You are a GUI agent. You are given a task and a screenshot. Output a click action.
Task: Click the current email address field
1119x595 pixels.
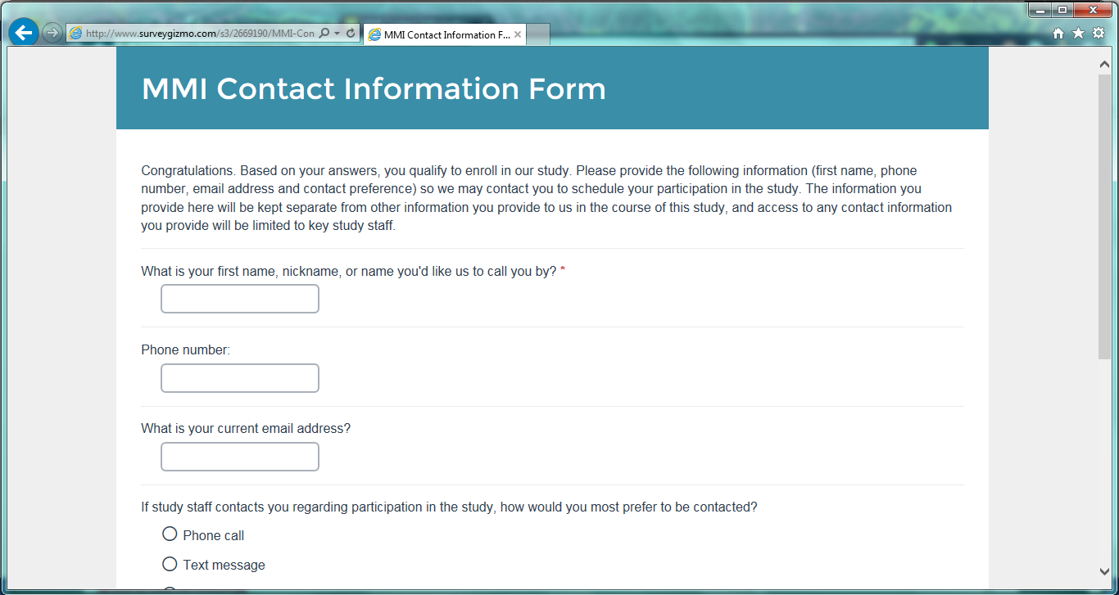coord(240,457)
